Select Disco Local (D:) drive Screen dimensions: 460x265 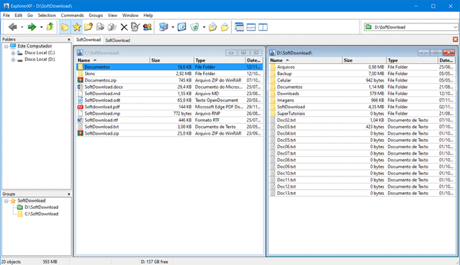(x=40, y=60)
